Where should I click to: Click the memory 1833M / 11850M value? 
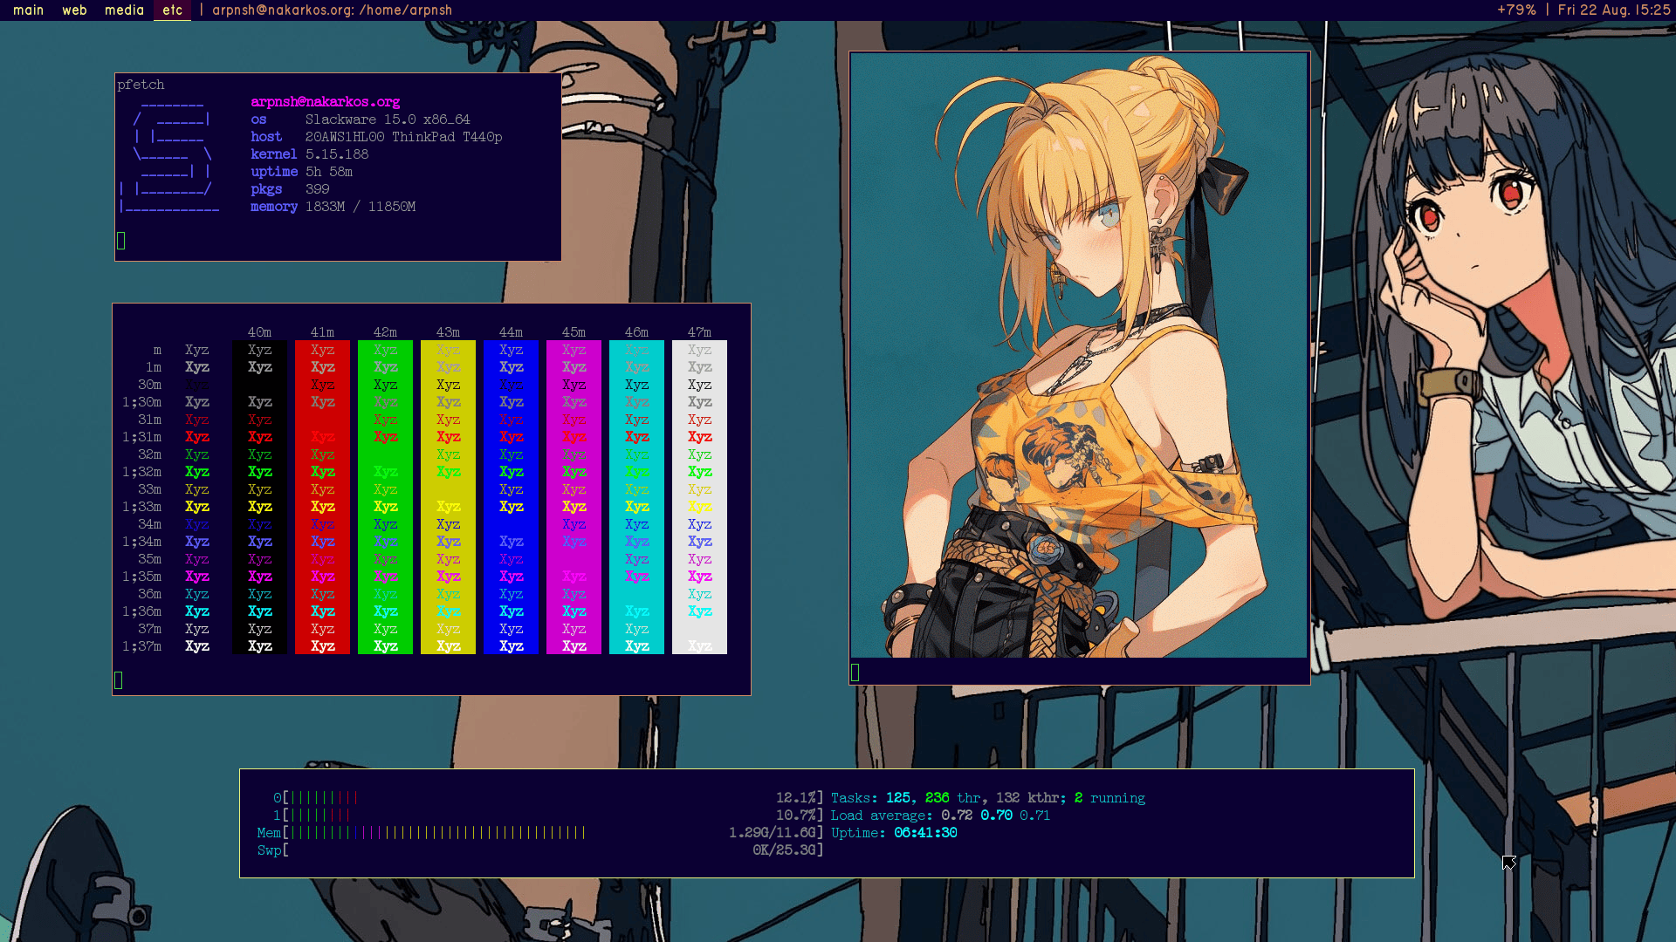(360, 207)
